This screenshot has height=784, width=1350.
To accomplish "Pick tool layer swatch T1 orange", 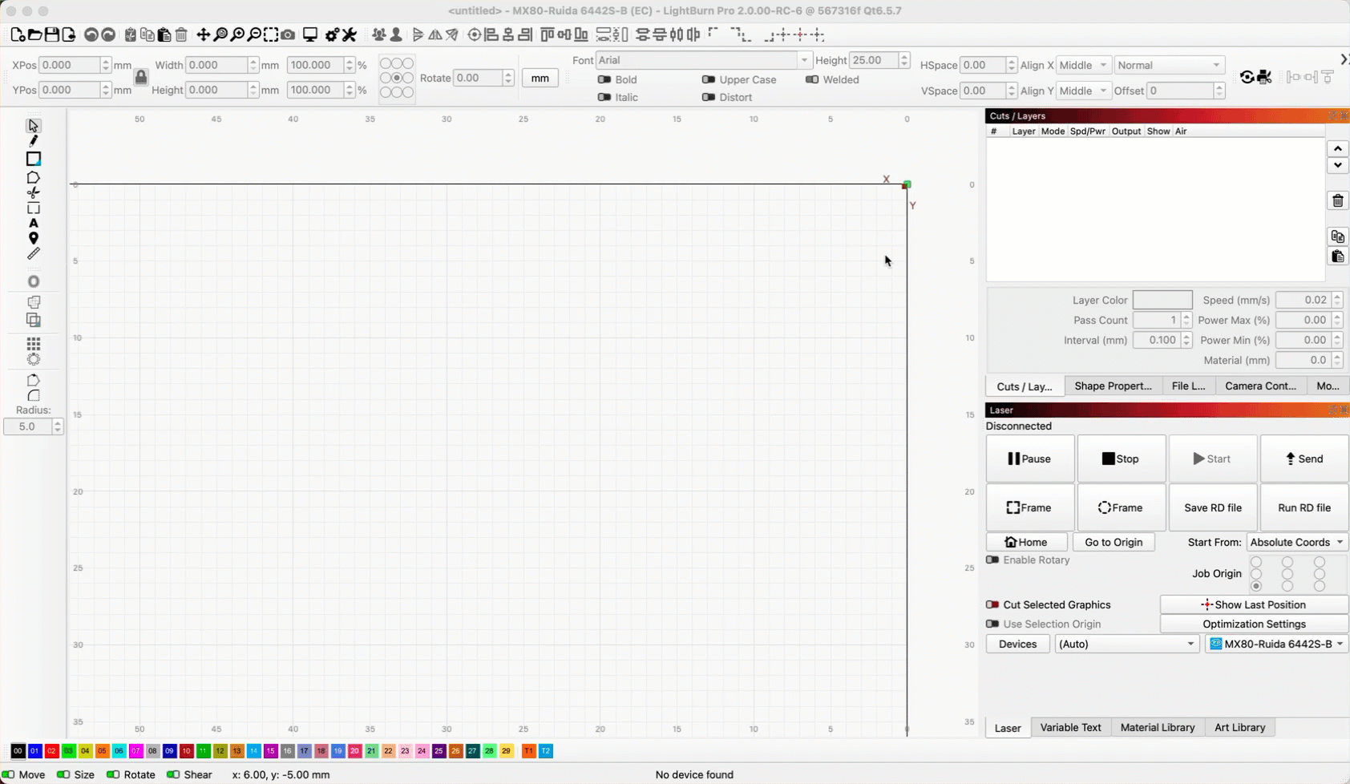I will pos(528,751).
